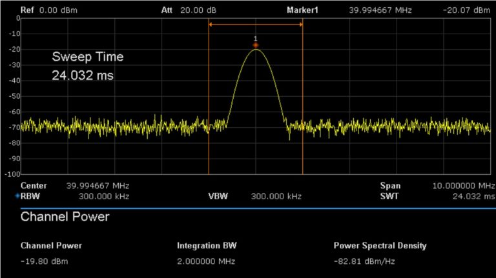Image resolution: width=496 pixels, height=278 pixels.
Task: Click the orange integration bandwidth arrow above the peak
Action: pos(256,25)
